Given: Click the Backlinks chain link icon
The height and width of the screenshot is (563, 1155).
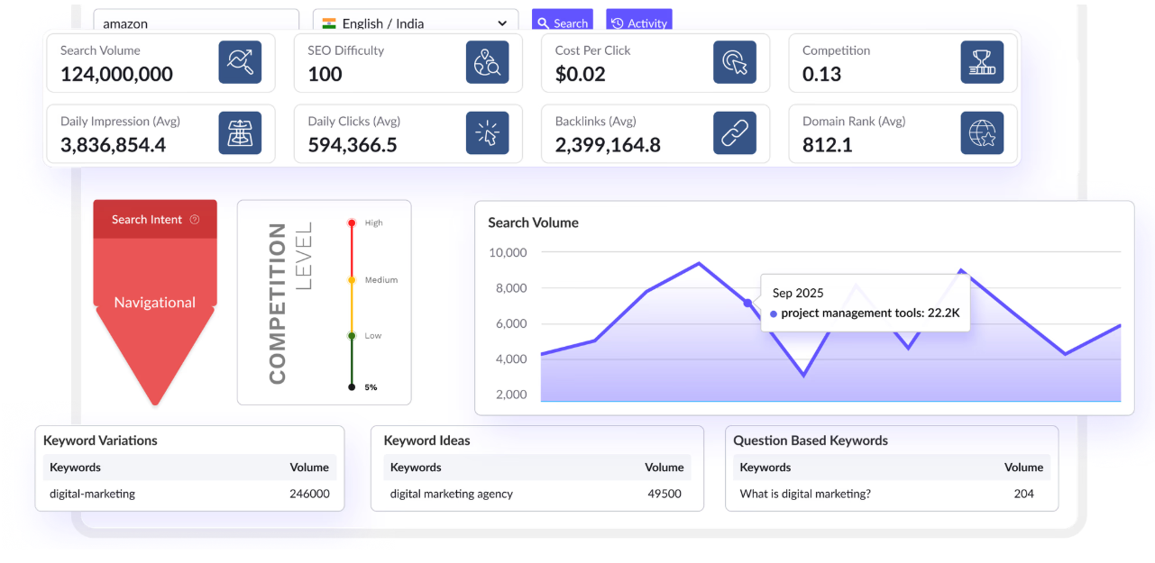Looking at the screenshot, I should tap(735, 133).
